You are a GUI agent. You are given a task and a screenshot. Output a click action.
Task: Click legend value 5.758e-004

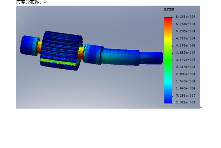(185, 24)
